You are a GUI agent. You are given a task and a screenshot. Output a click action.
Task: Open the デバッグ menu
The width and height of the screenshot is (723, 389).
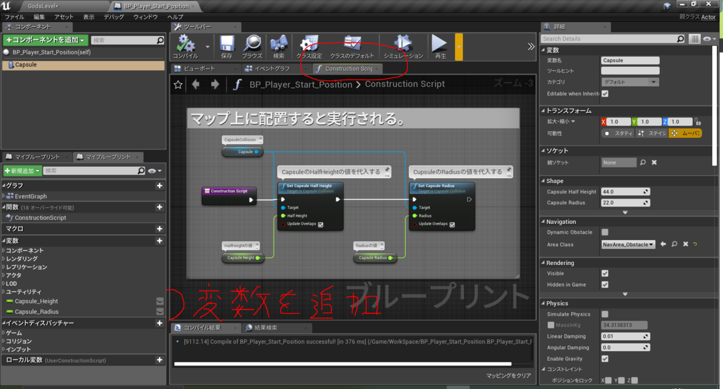(x=114, y=17)
